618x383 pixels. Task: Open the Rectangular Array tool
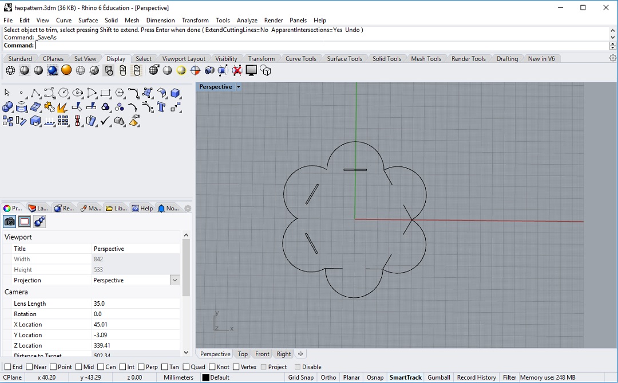[x=63, y=121]
